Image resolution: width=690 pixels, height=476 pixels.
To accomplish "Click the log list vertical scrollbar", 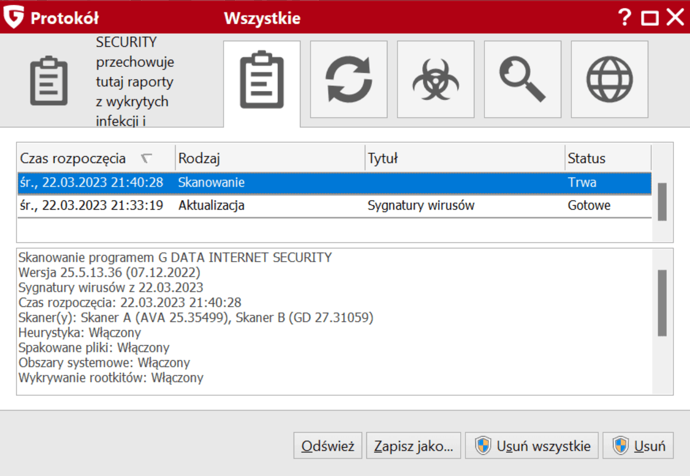I will pos(662,201).
